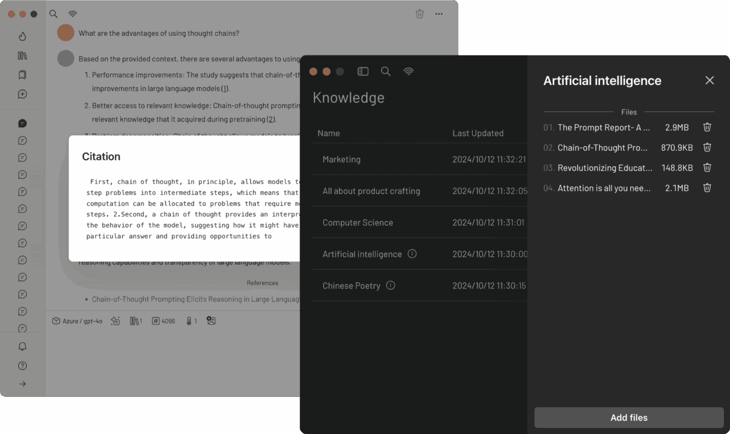Image resolution: width=730 pixels, height=434 pixels.
Task: Open the three-dots more menu in chat header
Action: 439,13
